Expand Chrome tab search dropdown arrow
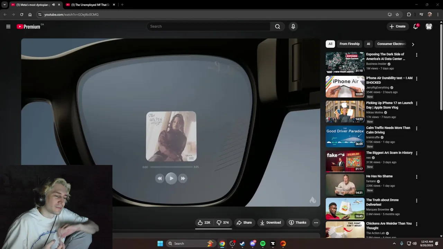Image resolution: width=443 pixels, height=249 pixels. pos(4,5)
